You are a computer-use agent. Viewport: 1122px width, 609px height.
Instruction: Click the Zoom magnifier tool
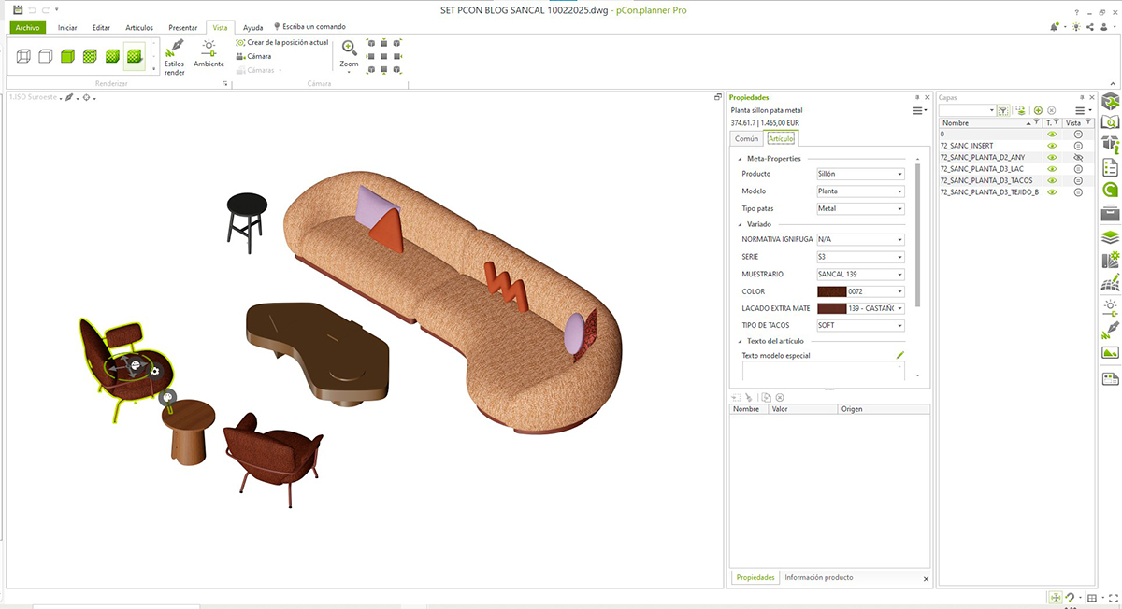(349, 54)
